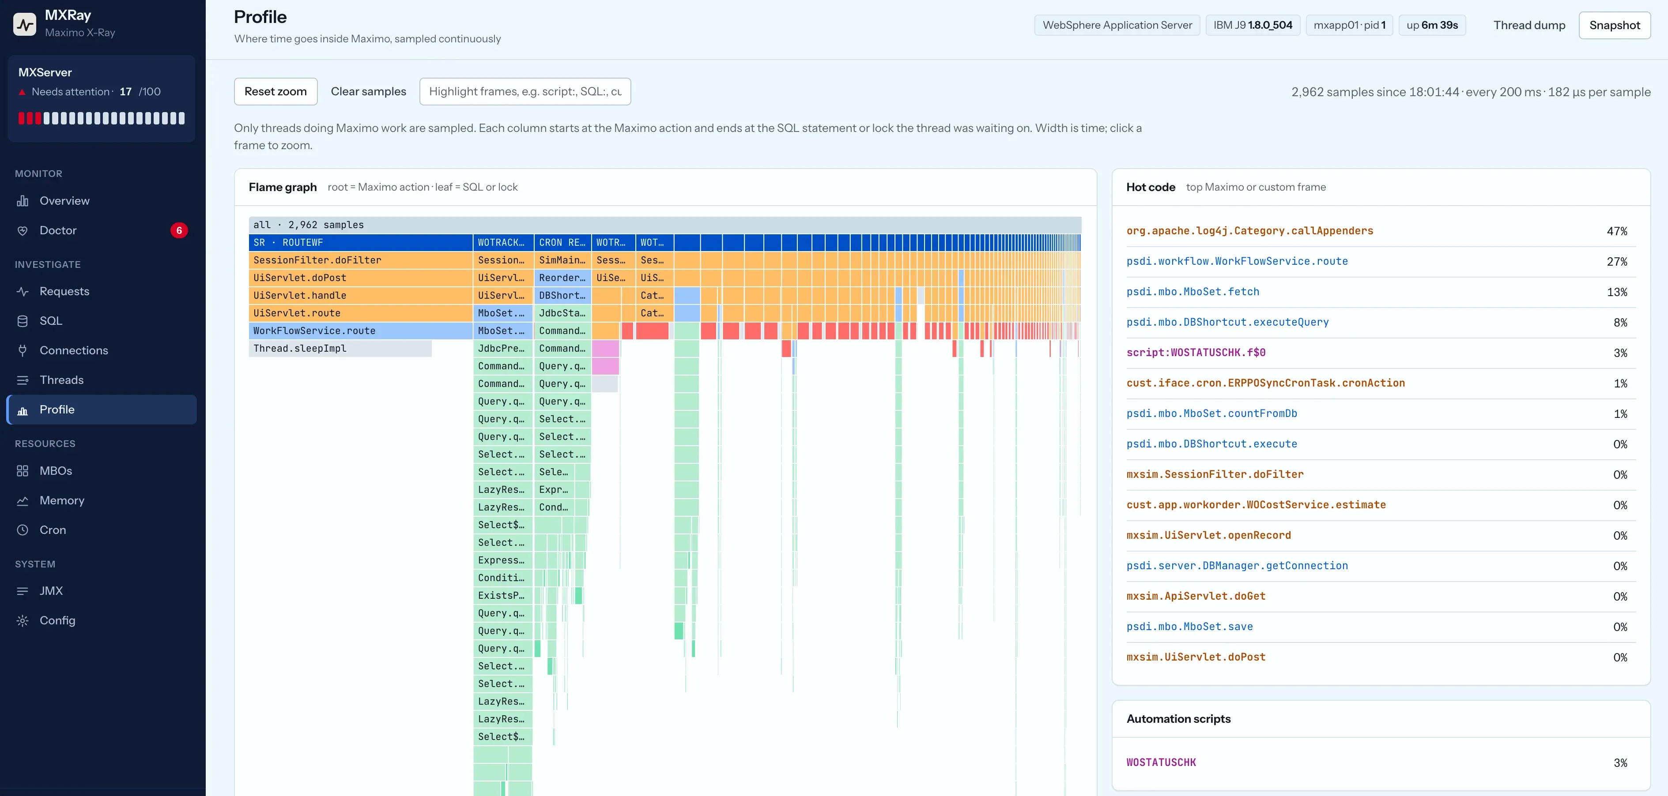Open the Threads page
Viewport: 1668px width, 796px height.
tap(102, 380)
